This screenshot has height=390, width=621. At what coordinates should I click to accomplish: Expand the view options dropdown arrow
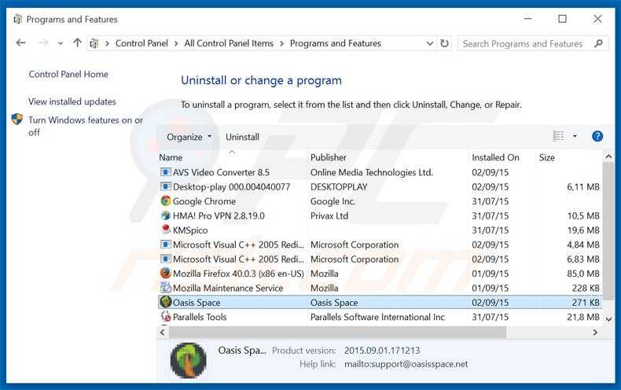click(575, 137)
